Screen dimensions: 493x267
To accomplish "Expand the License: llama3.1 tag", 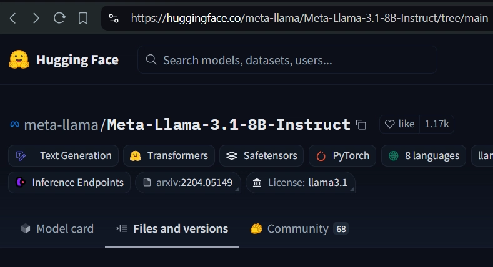I will [x=301, y=182].
